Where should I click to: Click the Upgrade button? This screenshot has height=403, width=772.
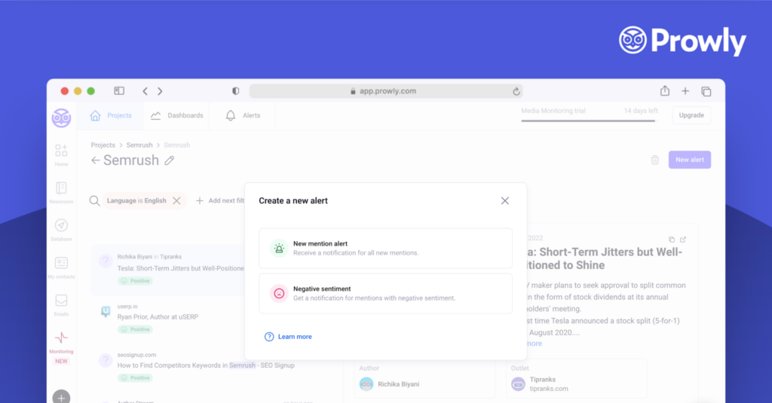click(691, 115)
